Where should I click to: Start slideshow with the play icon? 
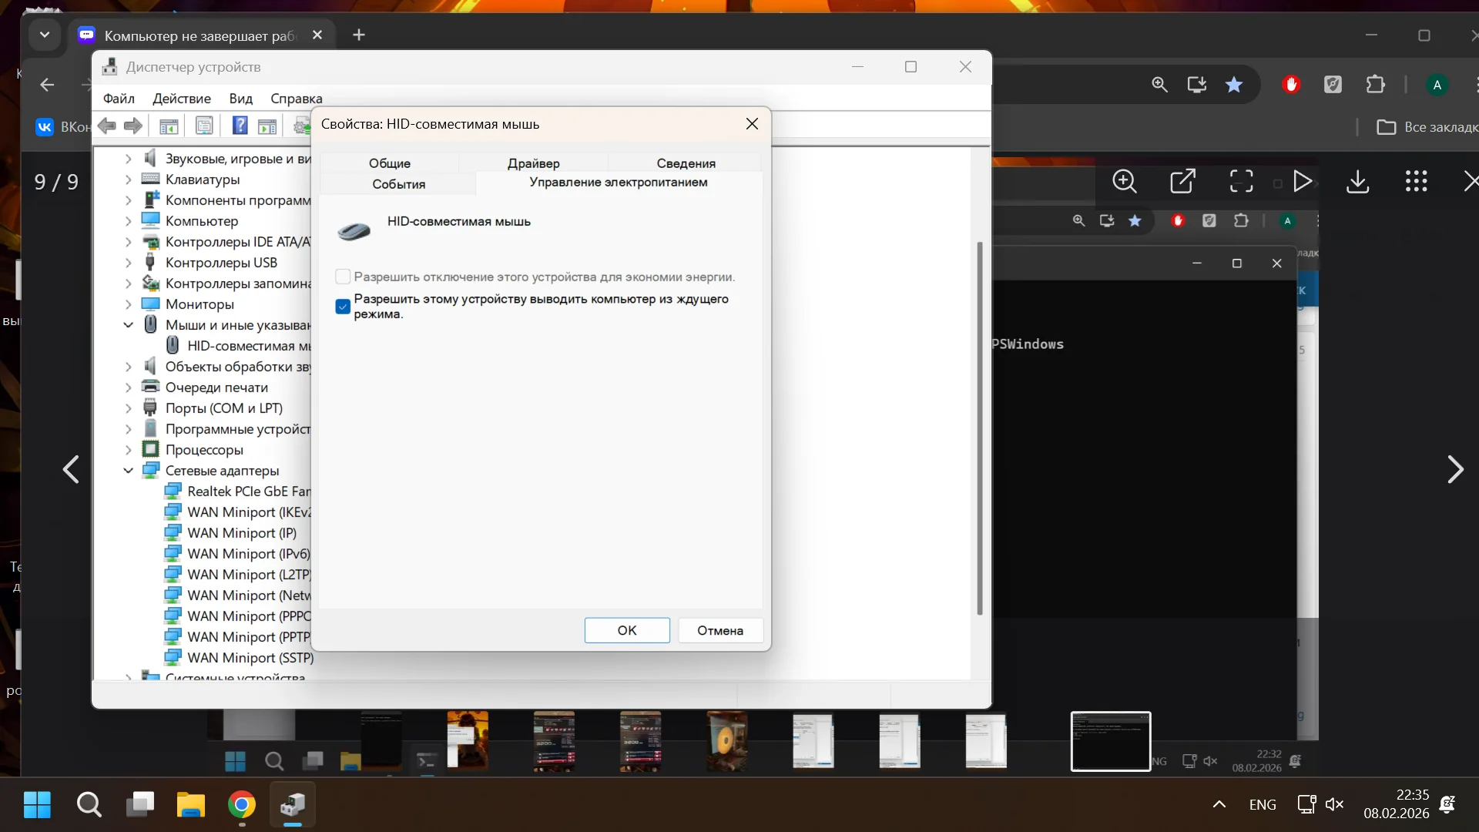coord(1302,182)
